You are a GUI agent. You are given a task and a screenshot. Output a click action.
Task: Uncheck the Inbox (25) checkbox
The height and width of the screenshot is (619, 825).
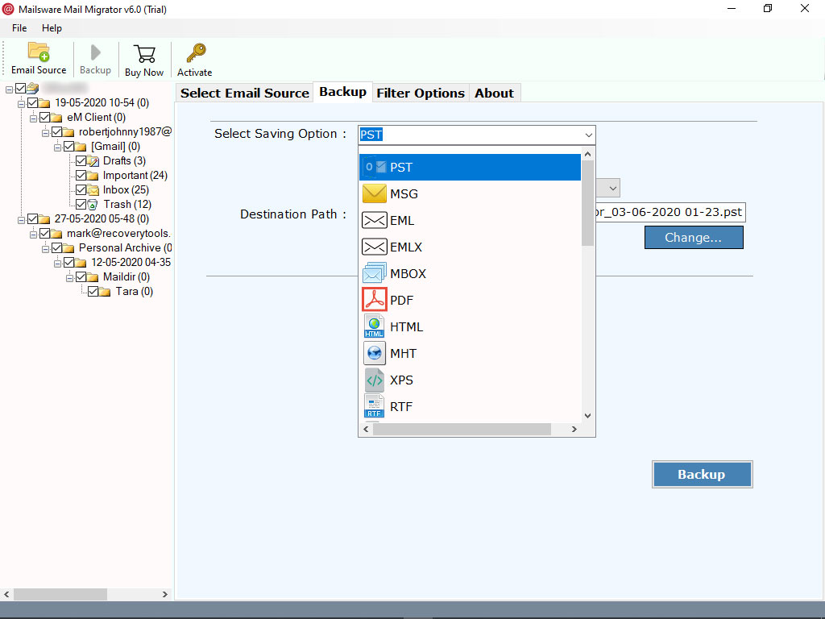click(81, 189)
